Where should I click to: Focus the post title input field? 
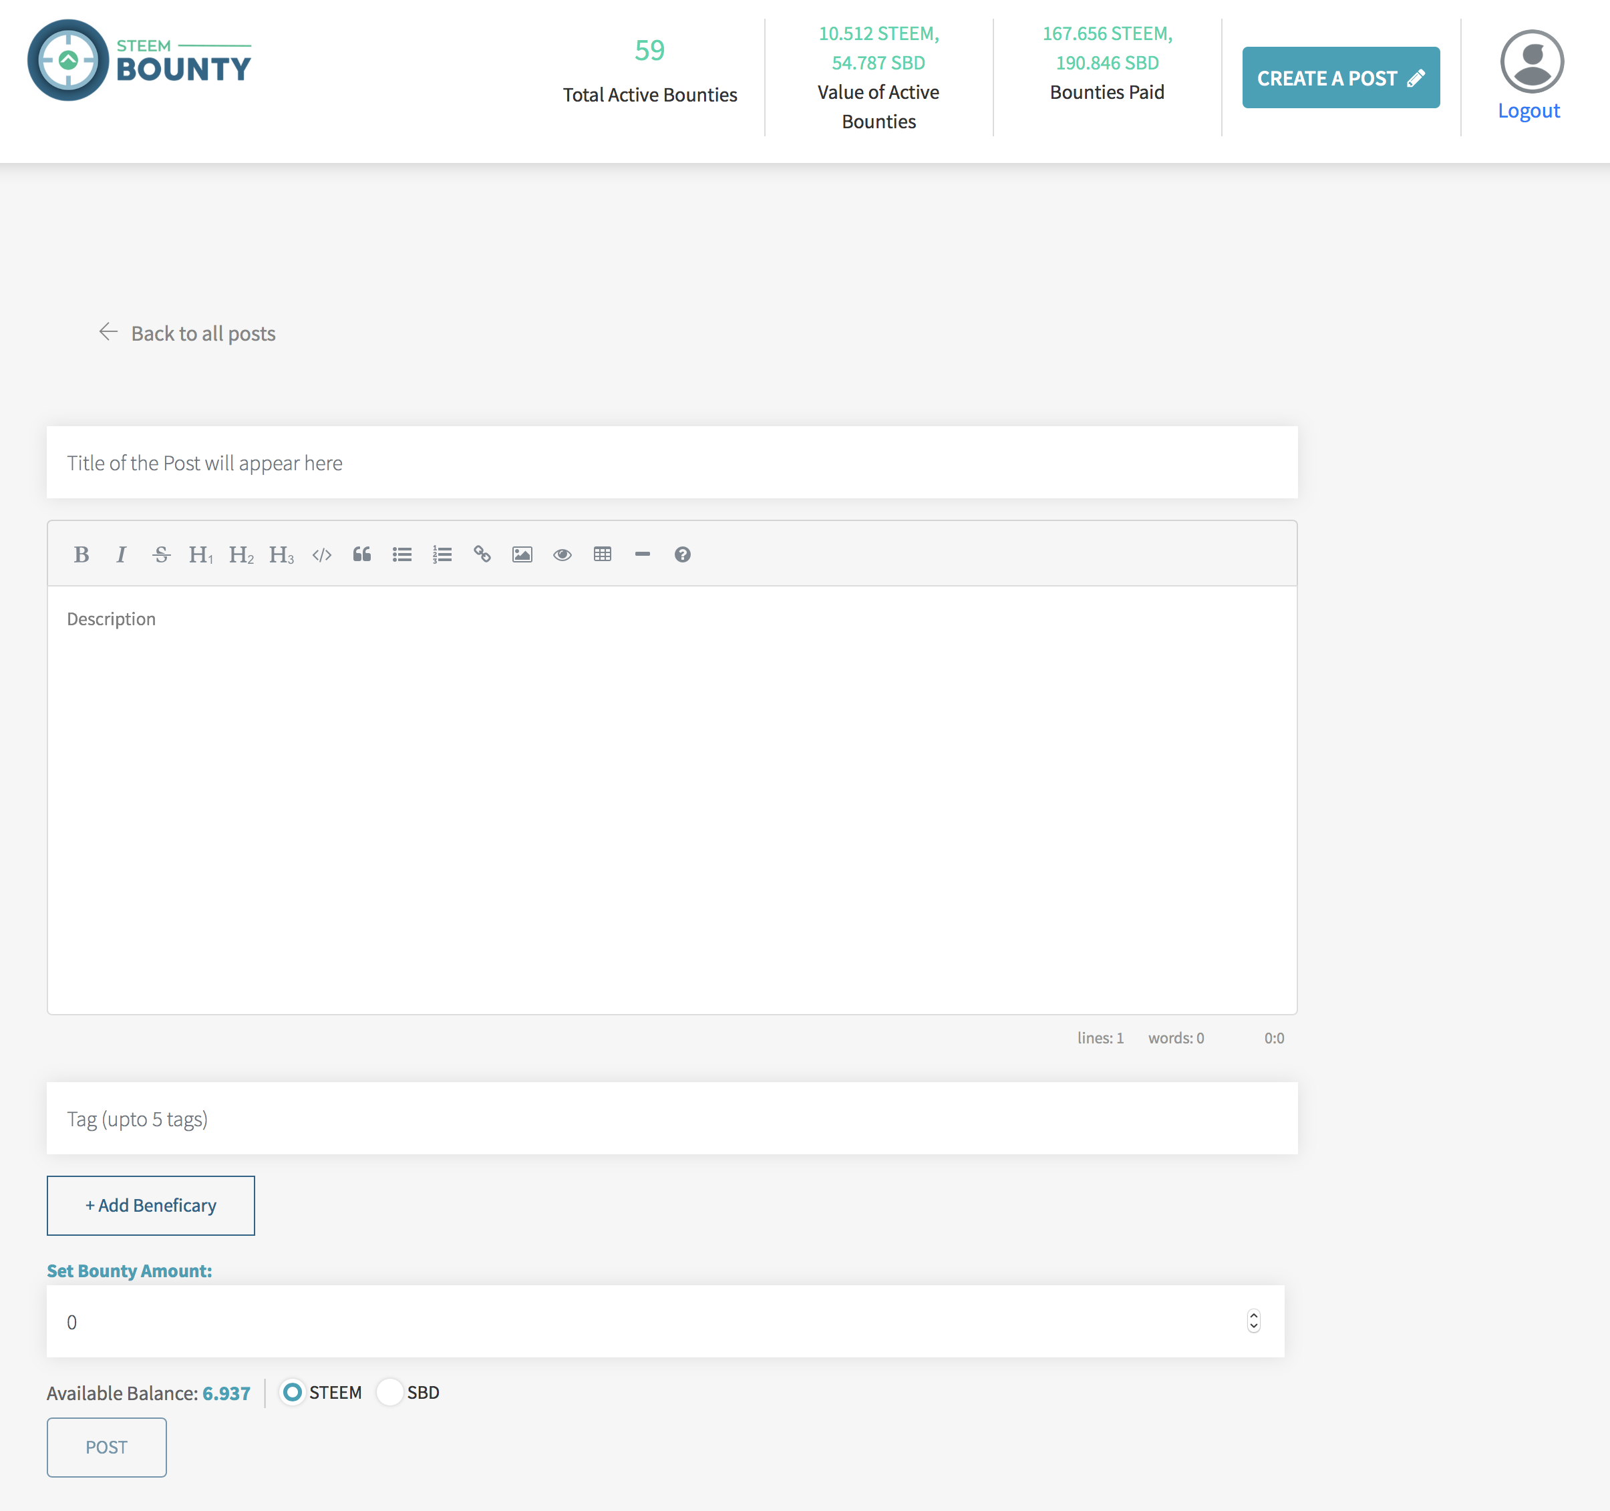671,462
